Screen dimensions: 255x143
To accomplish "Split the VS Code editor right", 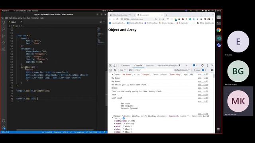I will tap(100, 22).
